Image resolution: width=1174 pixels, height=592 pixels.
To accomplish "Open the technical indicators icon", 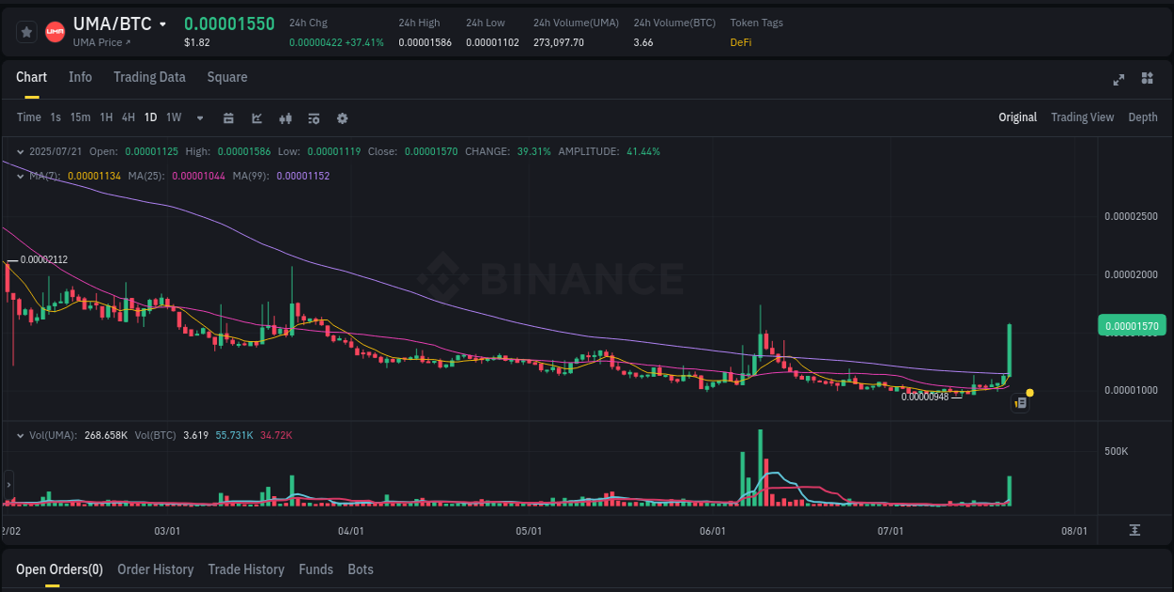I will click(285, 117).
